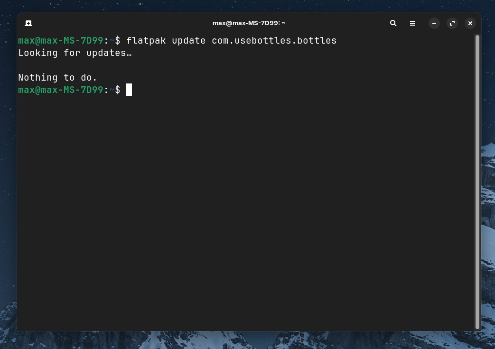Minimize the terminal window
The width and height of the screenshot is (495, 349).
pyautogui.click(x=434, y=23)
